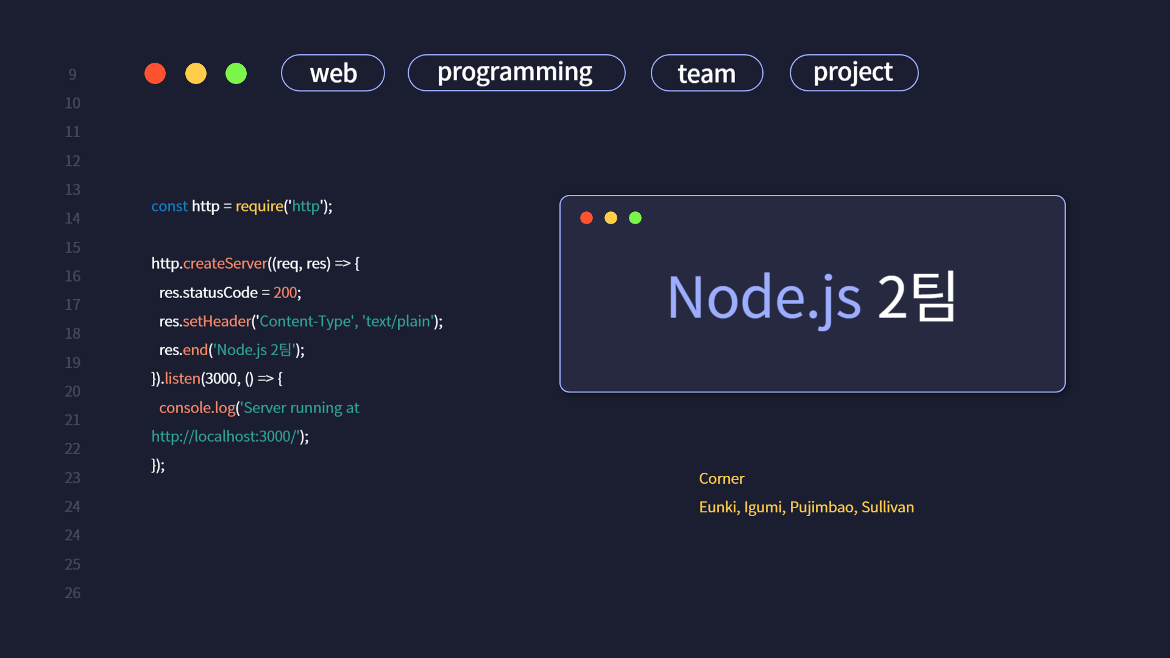This screenshot has height=658, width=1170.
Task: Click the large yellow dot at top
Action: click(x=196, y=73)
